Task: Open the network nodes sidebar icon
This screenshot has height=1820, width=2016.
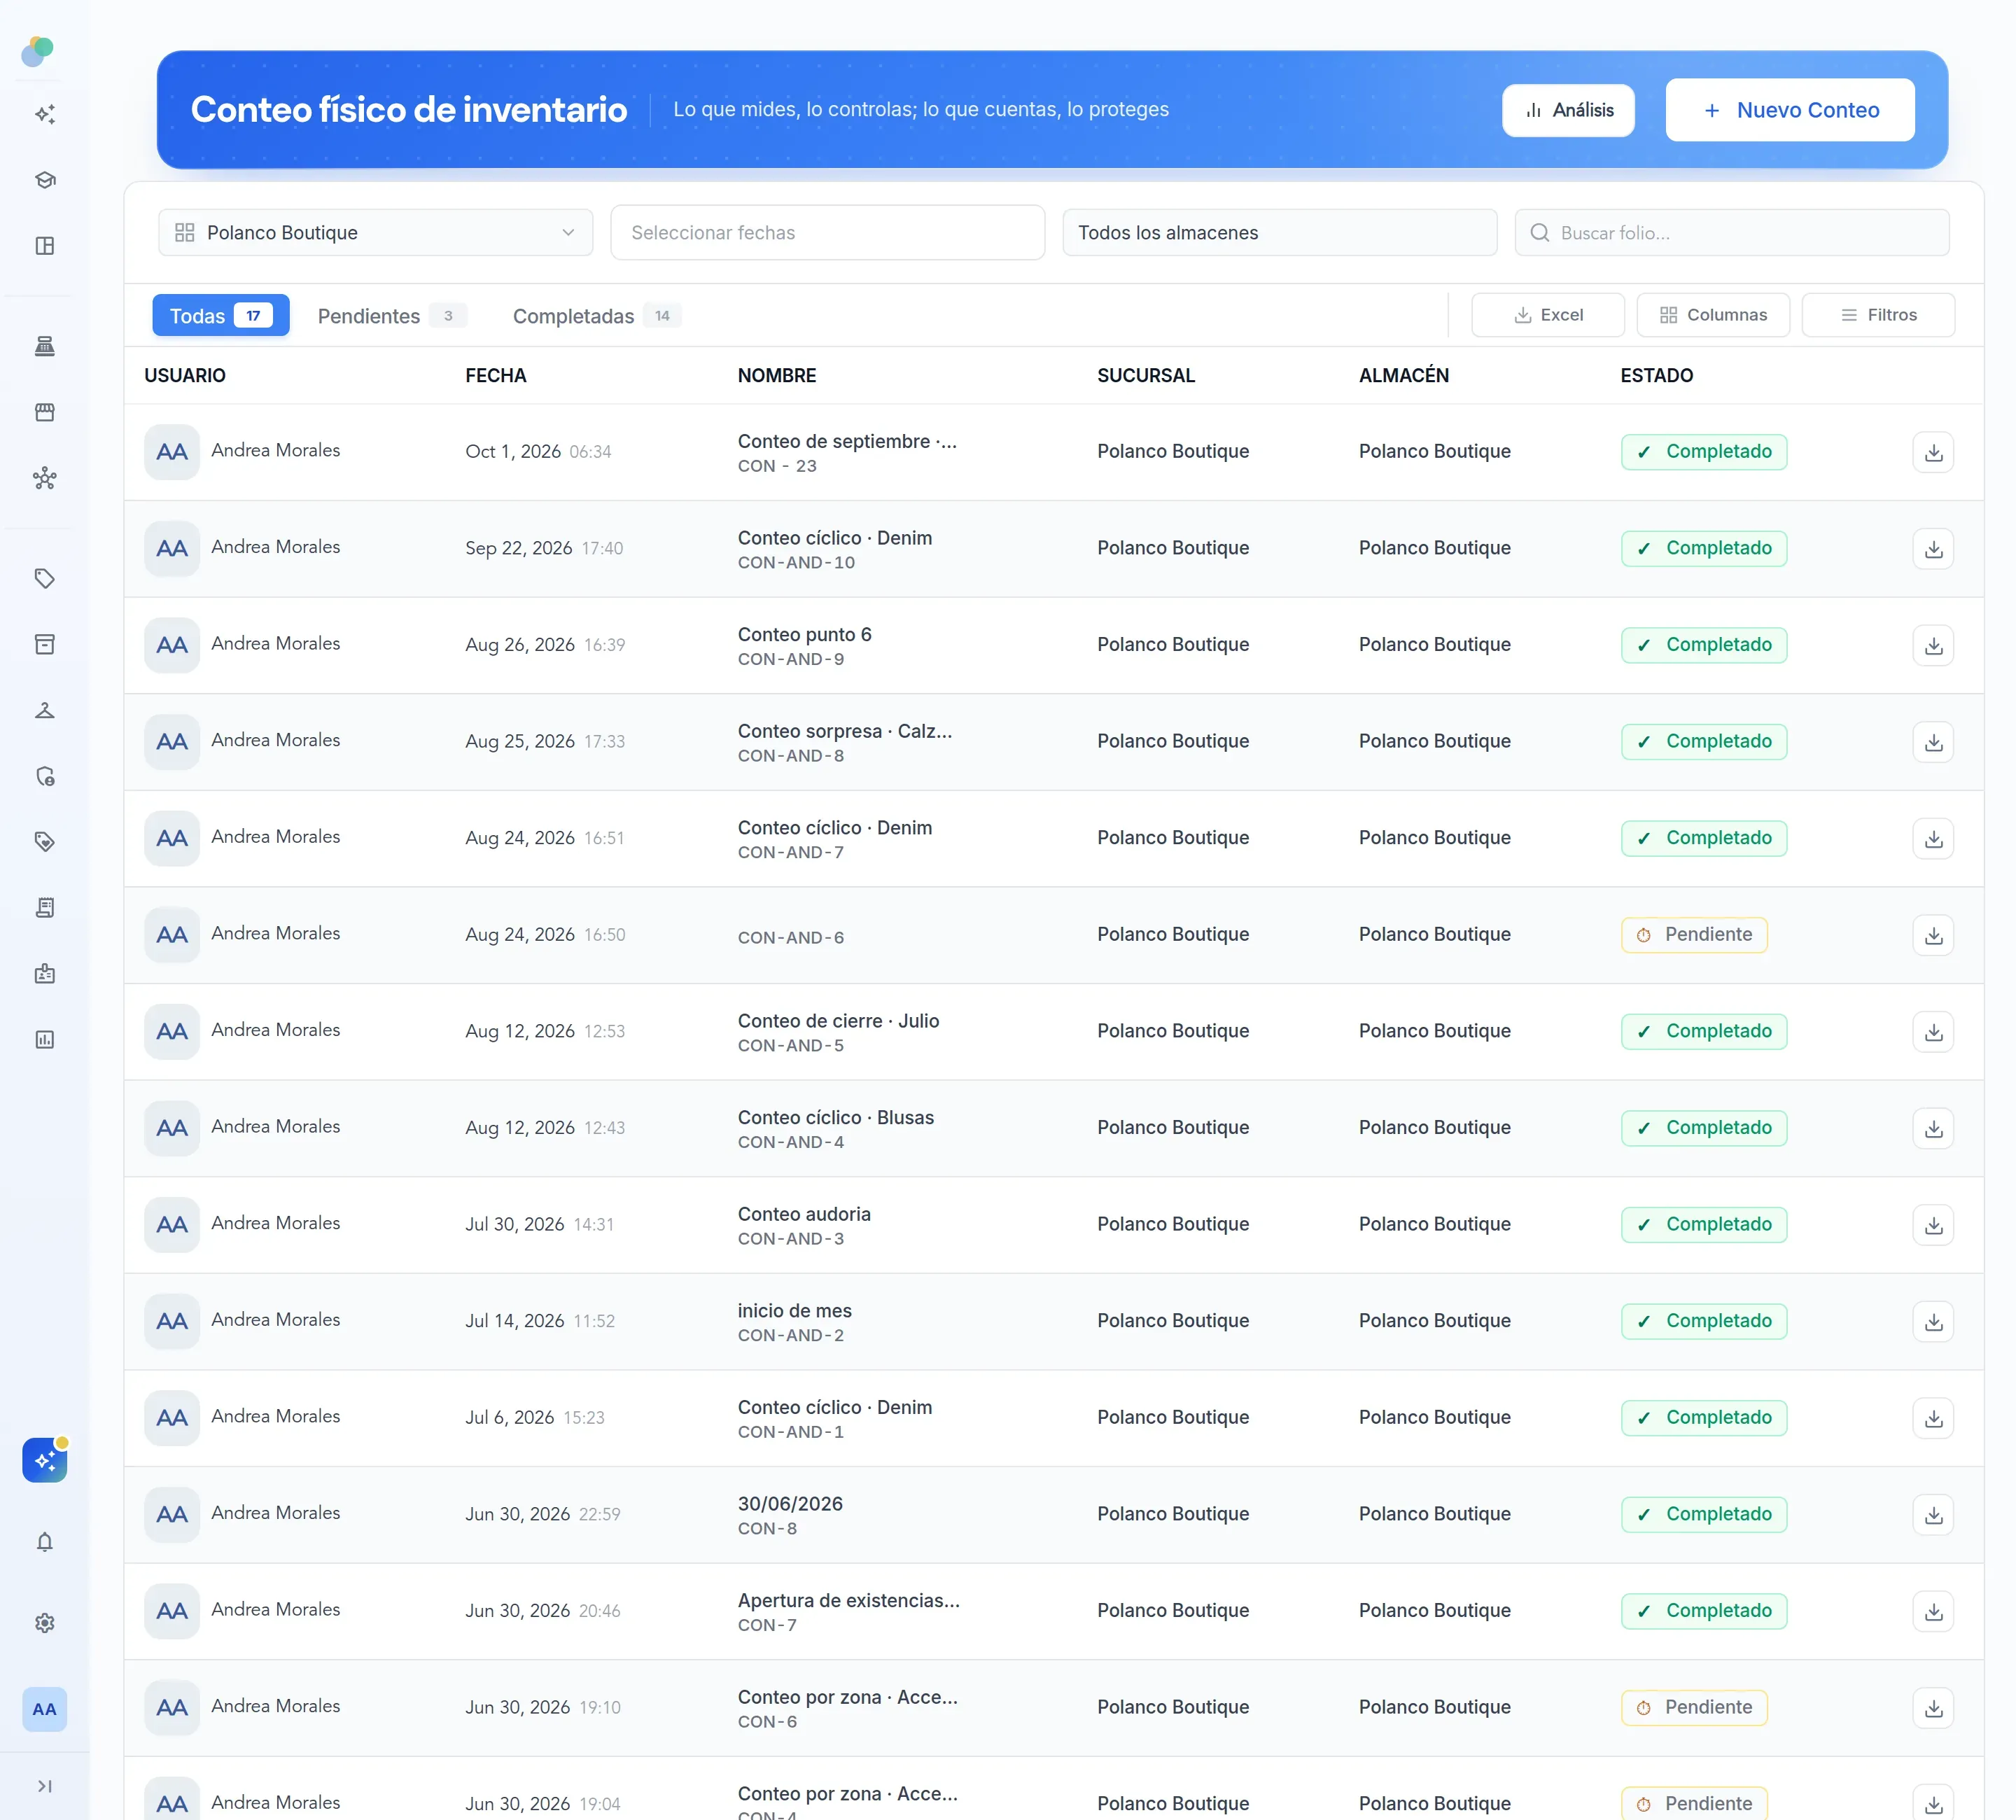Action: pos(44,478)
